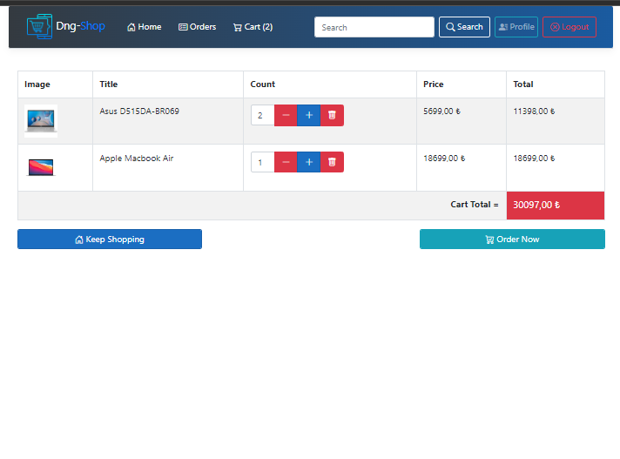The height and width of the screenshot is (459, 620).
Task: Click the Apple Macbook Air product thumbnail
Action: (x=41, y=166)
